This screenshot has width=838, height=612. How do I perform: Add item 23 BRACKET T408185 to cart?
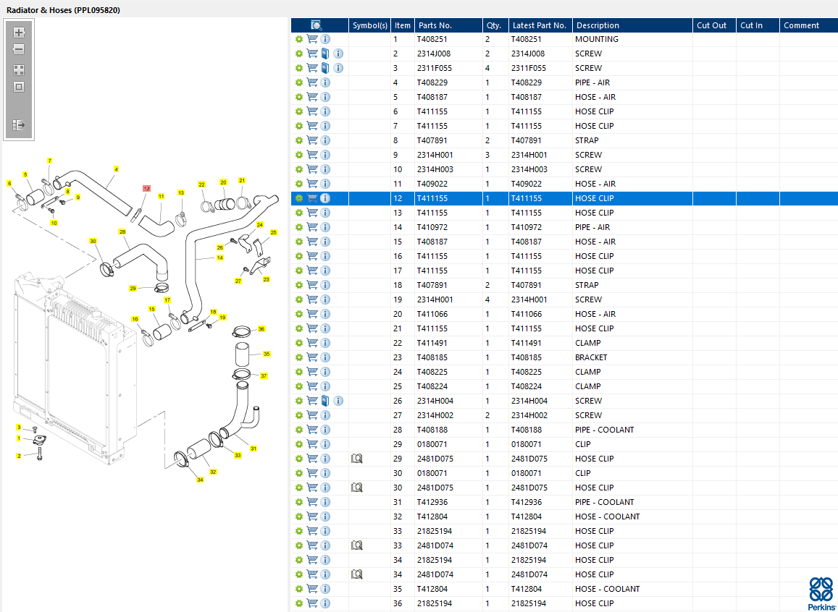pos(312,357)
